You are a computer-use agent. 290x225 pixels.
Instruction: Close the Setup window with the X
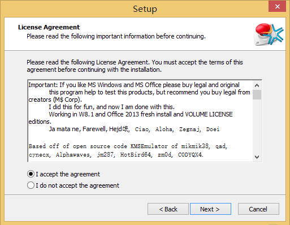pyautogui.click(x=277, y=7)
